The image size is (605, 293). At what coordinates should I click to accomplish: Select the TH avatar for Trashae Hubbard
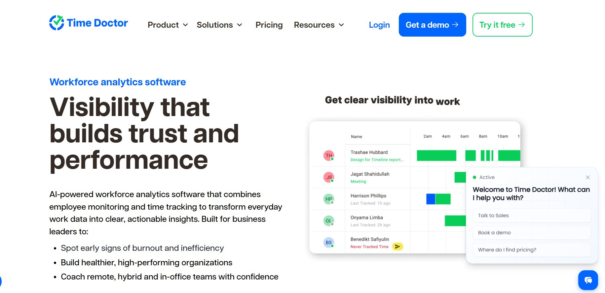click(329, 156)
